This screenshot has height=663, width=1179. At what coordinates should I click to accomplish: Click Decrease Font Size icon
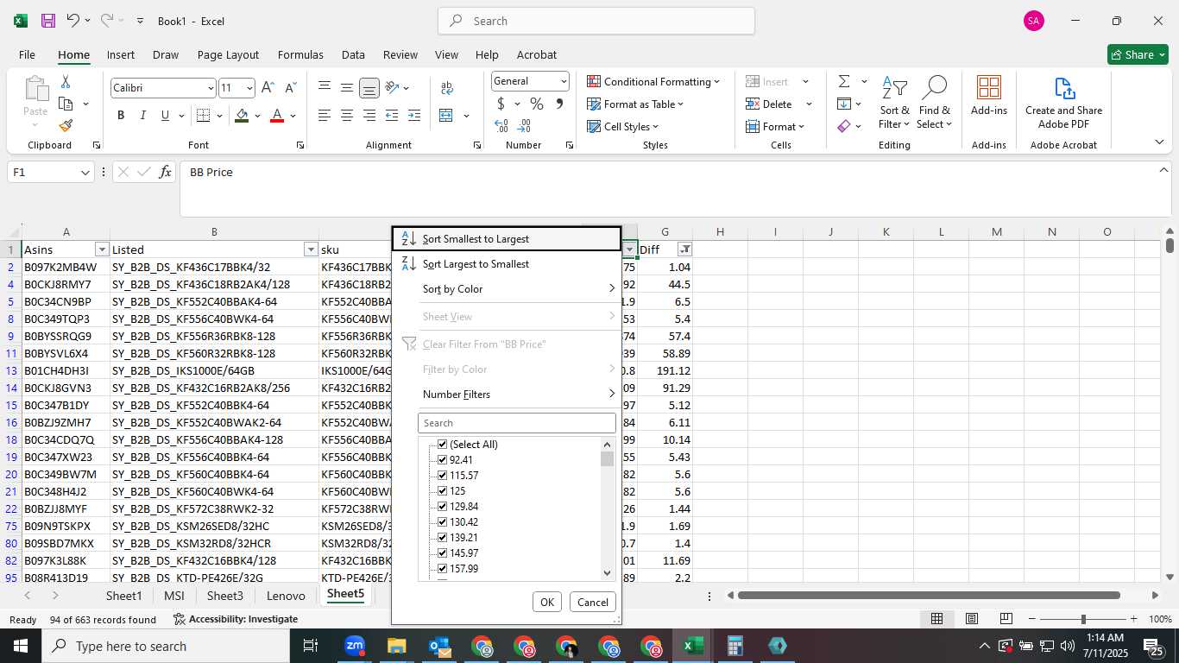tap(290, 87)
